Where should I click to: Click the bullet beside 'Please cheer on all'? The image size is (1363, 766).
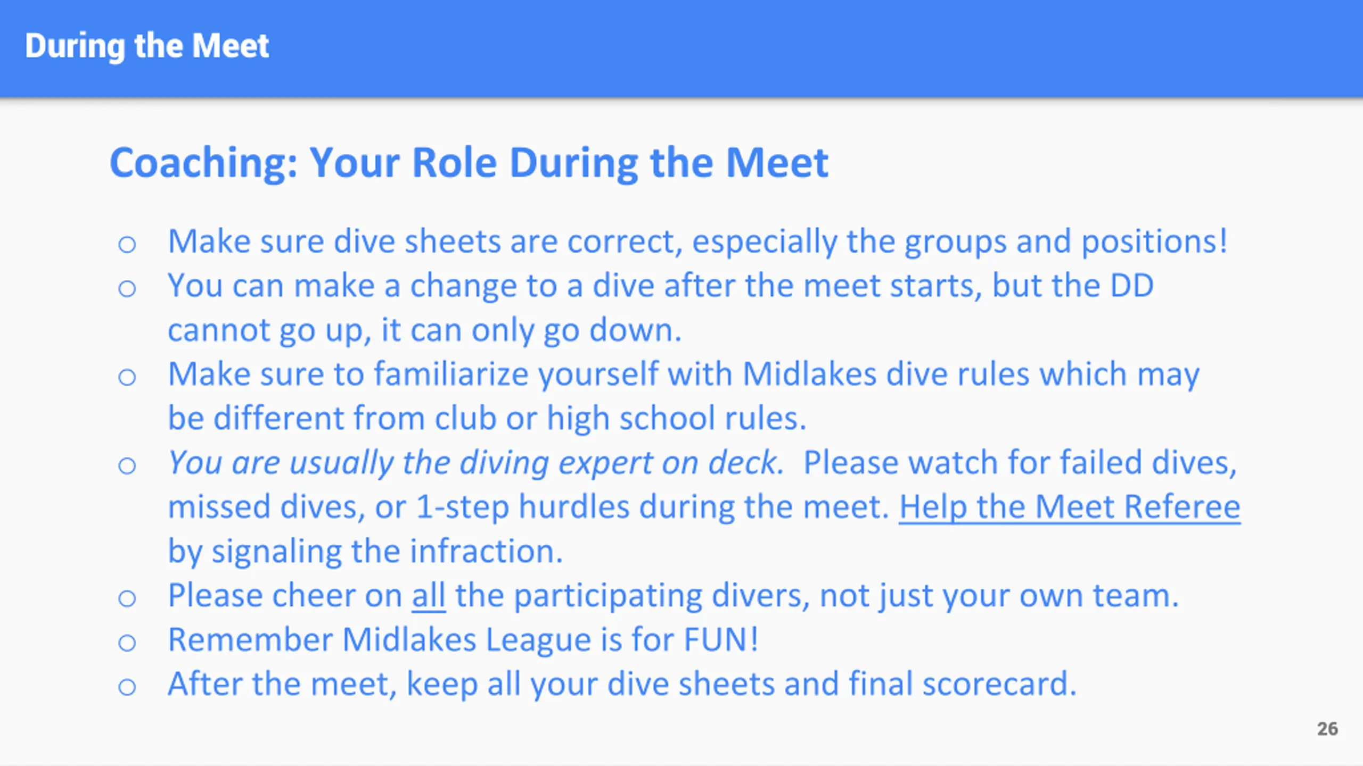click(127, 598)
